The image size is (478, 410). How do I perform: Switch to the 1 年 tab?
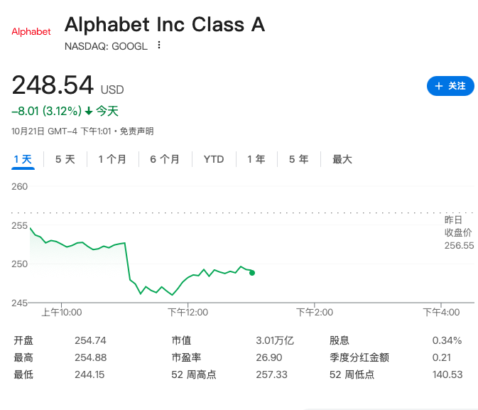pyautogui.click(x=256, y=159)
